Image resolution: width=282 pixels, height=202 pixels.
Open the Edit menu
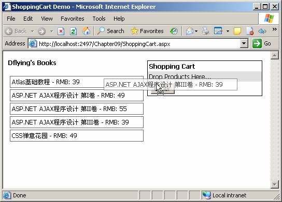(28, 19)
